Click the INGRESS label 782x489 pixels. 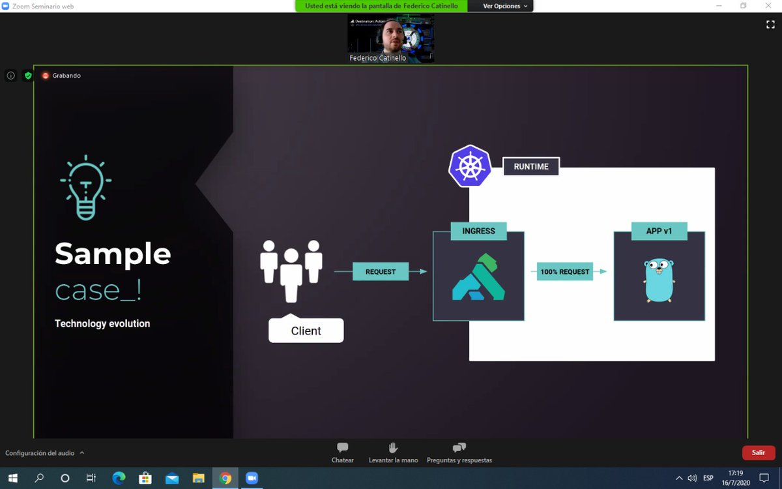(479, 231)
